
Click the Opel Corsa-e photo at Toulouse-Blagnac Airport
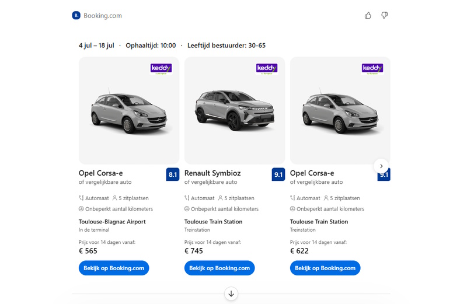pos(129,111)
